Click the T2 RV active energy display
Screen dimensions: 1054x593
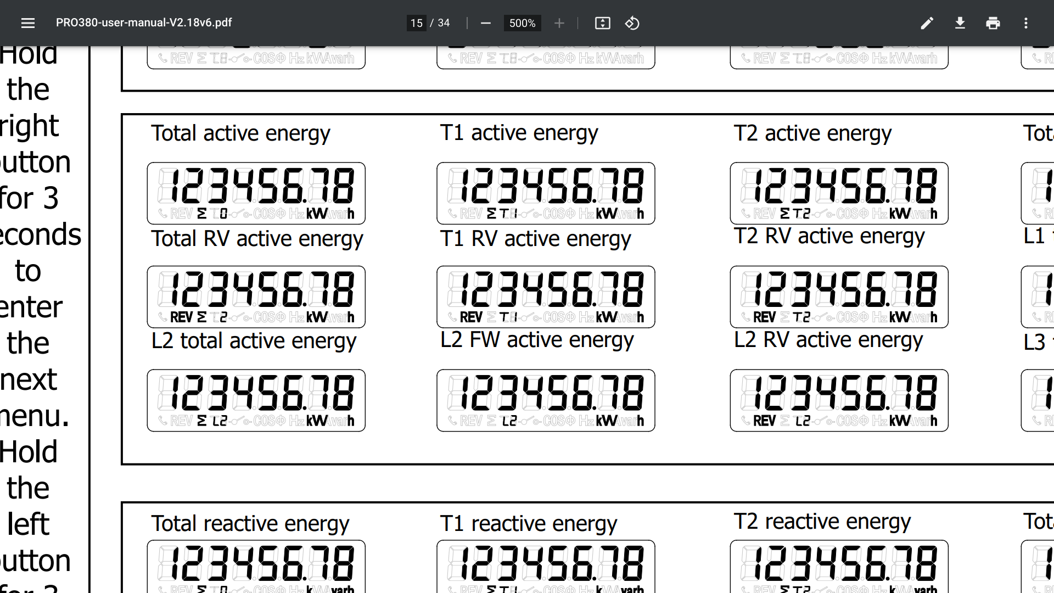(839, 297)
